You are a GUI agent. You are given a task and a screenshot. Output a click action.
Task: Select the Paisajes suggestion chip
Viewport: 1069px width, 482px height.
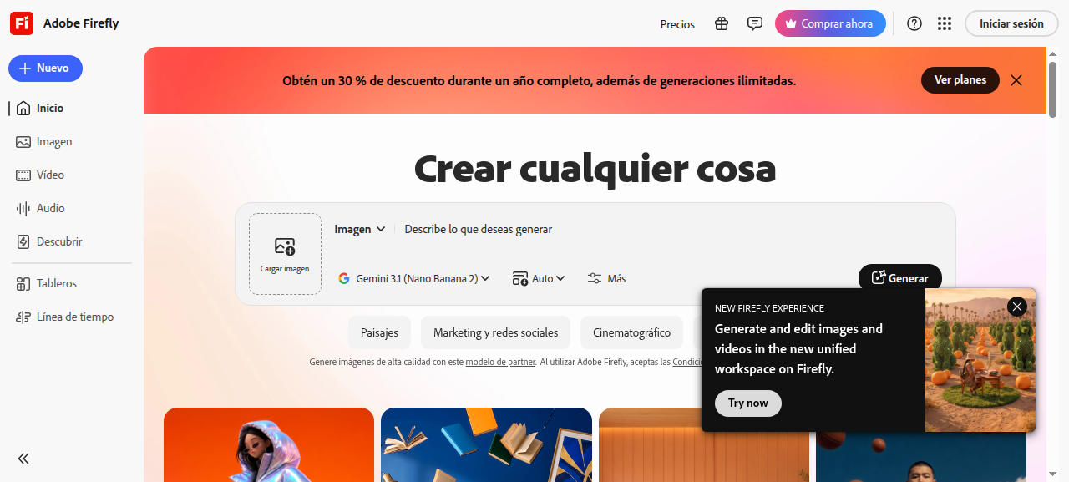point(379,332)
